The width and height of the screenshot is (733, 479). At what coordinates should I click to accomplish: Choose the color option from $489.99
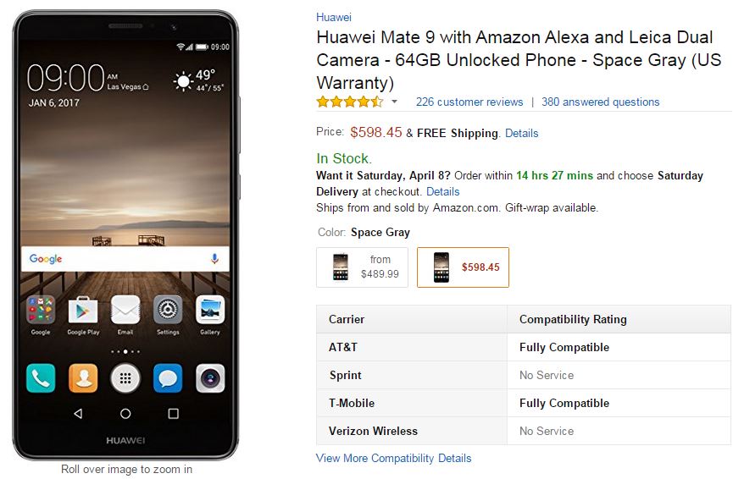pos(363,267)
